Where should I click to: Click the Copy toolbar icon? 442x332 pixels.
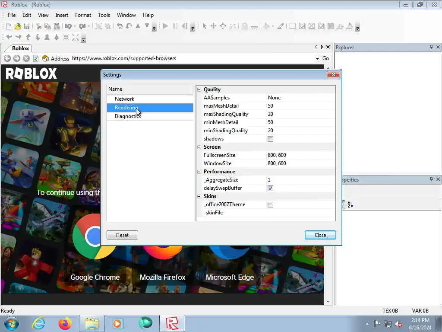[47, 26]
